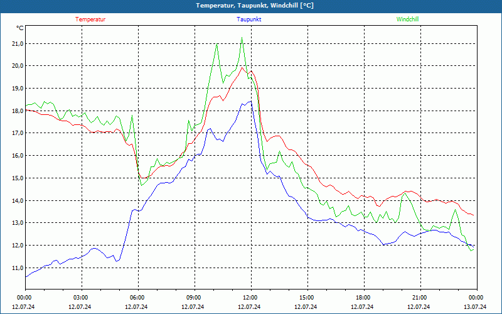Click the 16,0 y-axis value
Screen dimensions: 502x314
(18, 156)
